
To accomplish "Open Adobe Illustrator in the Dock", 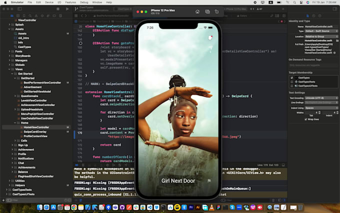I will point(198,207).
